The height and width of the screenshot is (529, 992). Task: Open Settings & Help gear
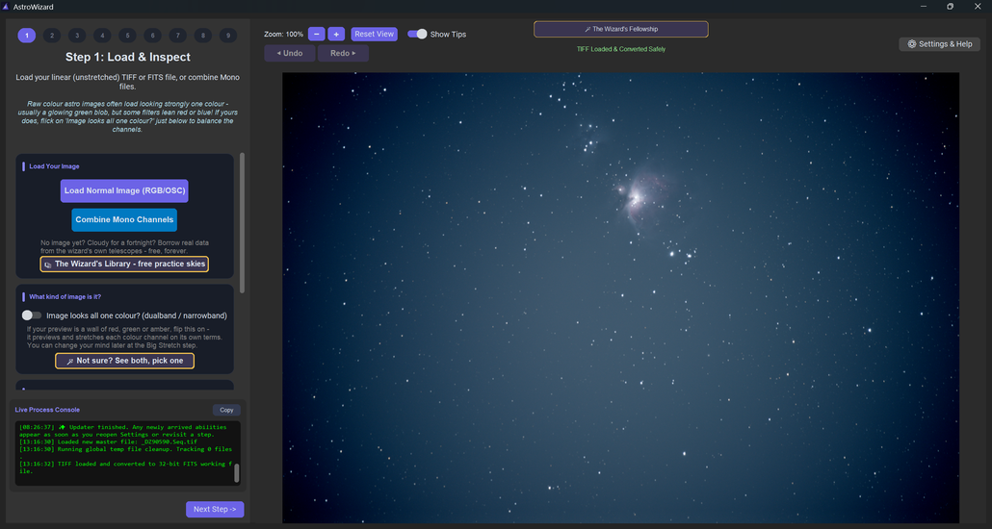pos(939,44)
